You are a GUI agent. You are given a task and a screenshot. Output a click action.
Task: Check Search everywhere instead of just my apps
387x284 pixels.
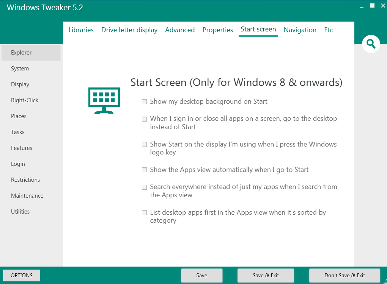click(145, 187)
